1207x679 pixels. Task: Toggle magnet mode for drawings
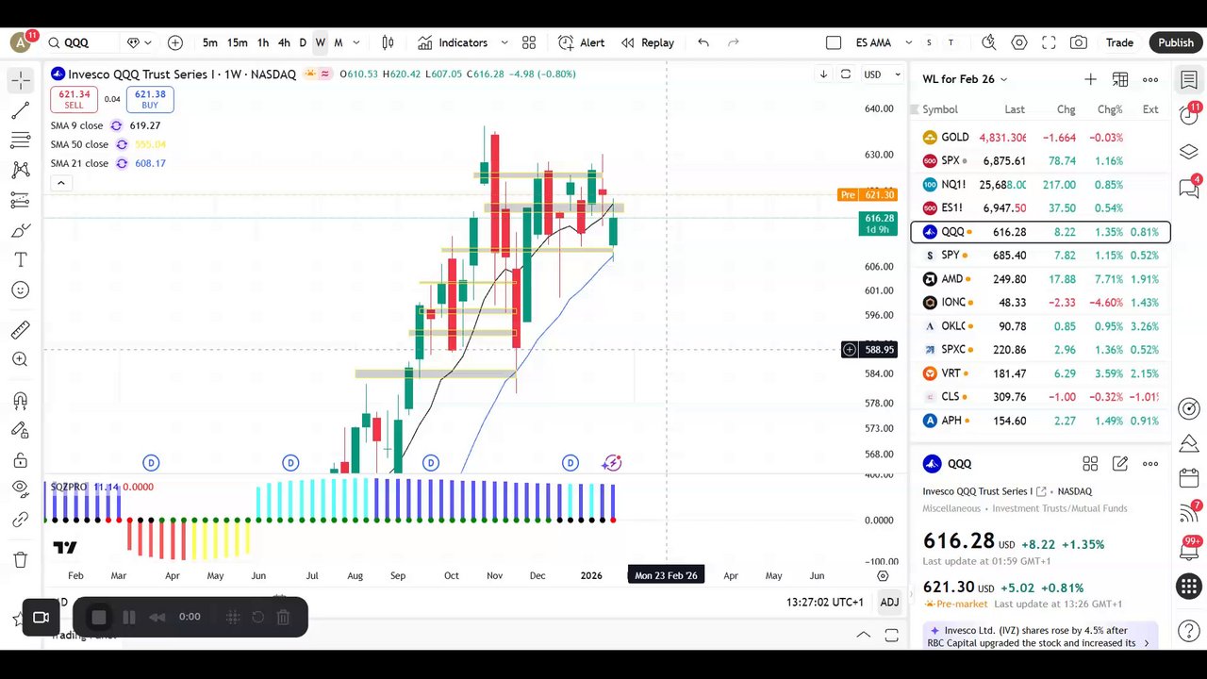21,401
